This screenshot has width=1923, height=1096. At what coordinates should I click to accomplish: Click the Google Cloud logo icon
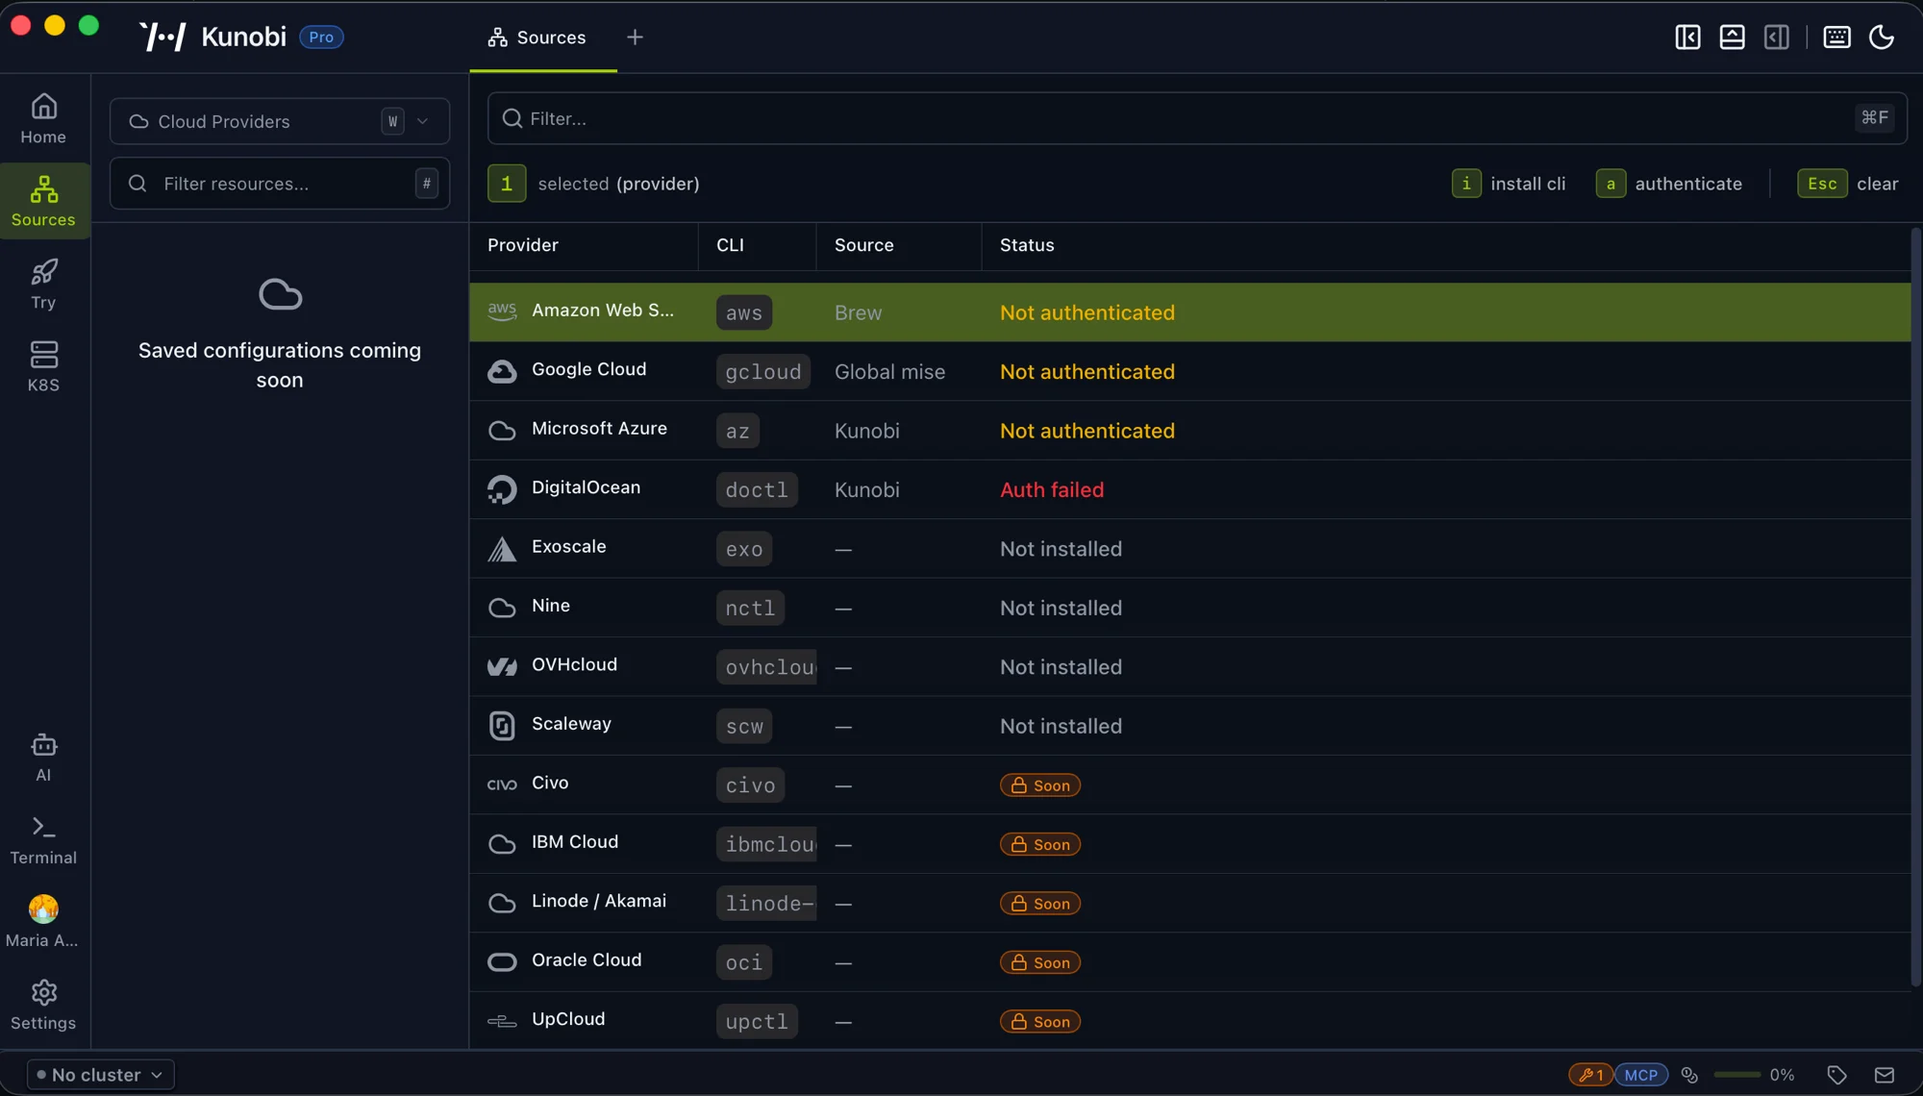502,371
